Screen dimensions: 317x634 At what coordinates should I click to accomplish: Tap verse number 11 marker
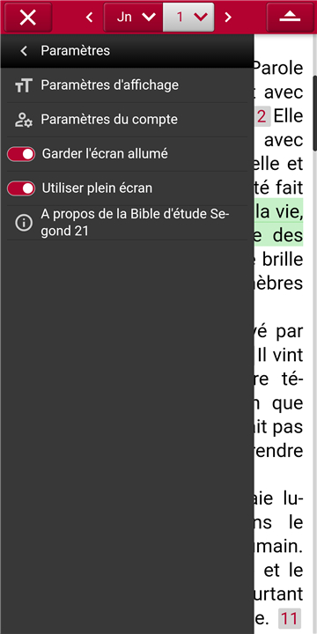[x=289, y=618]
